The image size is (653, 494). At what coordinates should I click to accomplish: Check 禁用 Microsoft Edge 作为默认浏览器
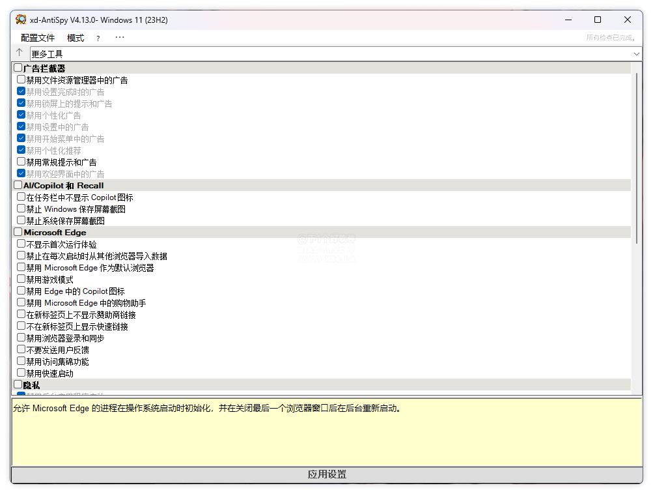point(21,267)
